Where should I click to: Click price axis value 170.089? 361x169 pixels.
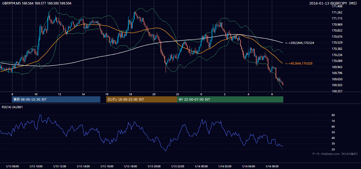[x=337, y=61]
